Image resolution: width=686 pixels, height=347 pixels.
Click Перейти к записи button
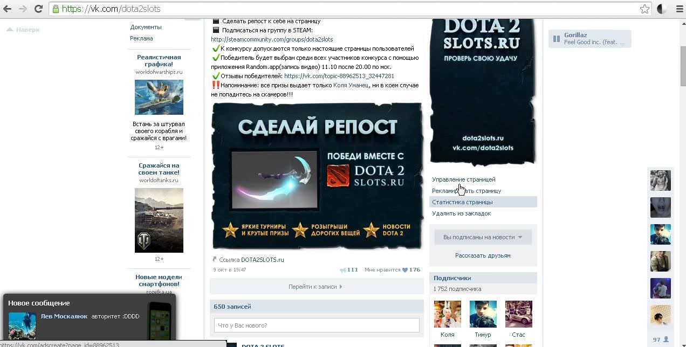pyautogui.click(x=316, y=287)
